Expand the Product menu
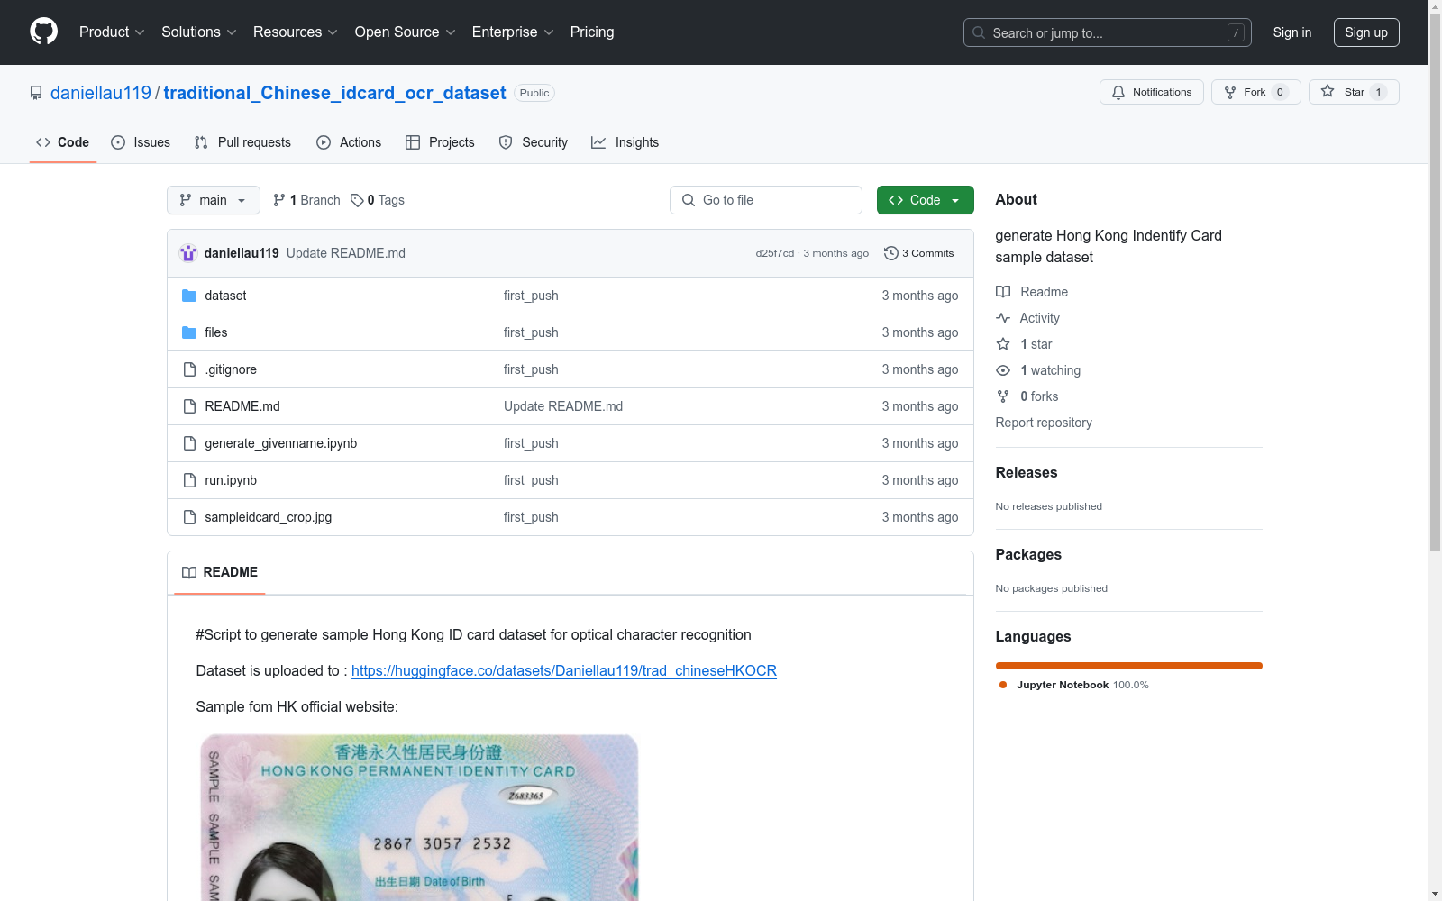The height and width of the screenshot is (901, 1442). click(x=112, y=32)
